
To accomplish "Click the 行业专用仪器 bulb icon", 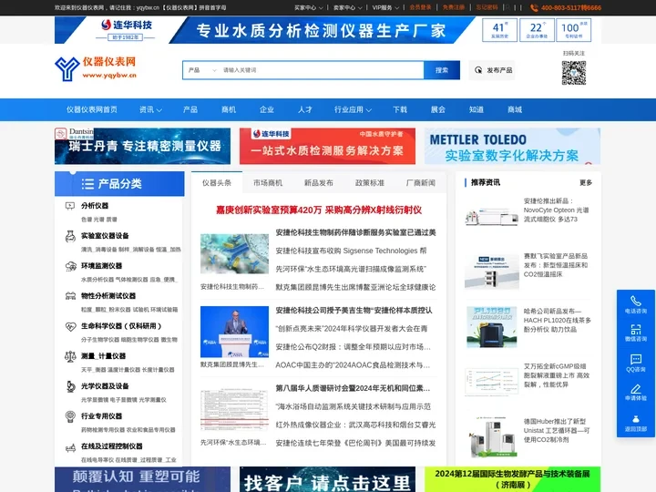I will click(x=70, y=416).
